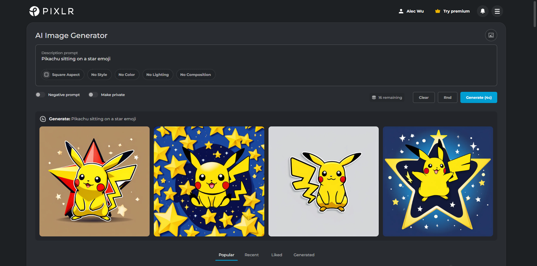This screenshot has height=266, width=537.
Task: Enable the Negative prompt toggle
Action: click(x=40, y=95)
